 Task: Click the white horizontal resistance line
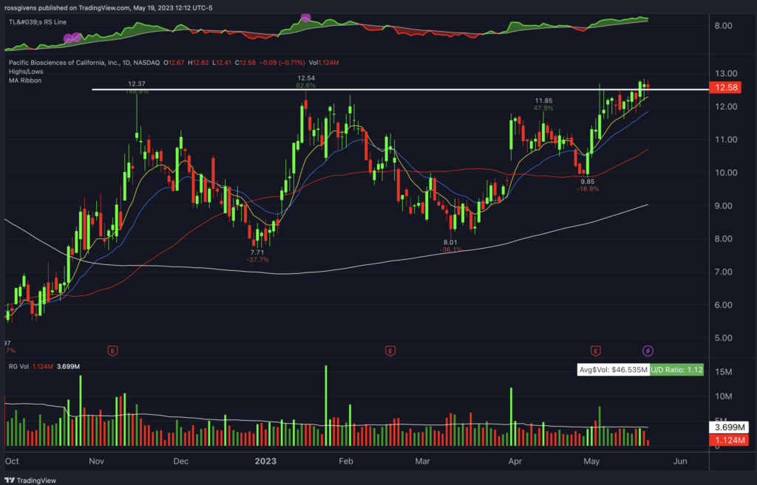pos(400,89)
